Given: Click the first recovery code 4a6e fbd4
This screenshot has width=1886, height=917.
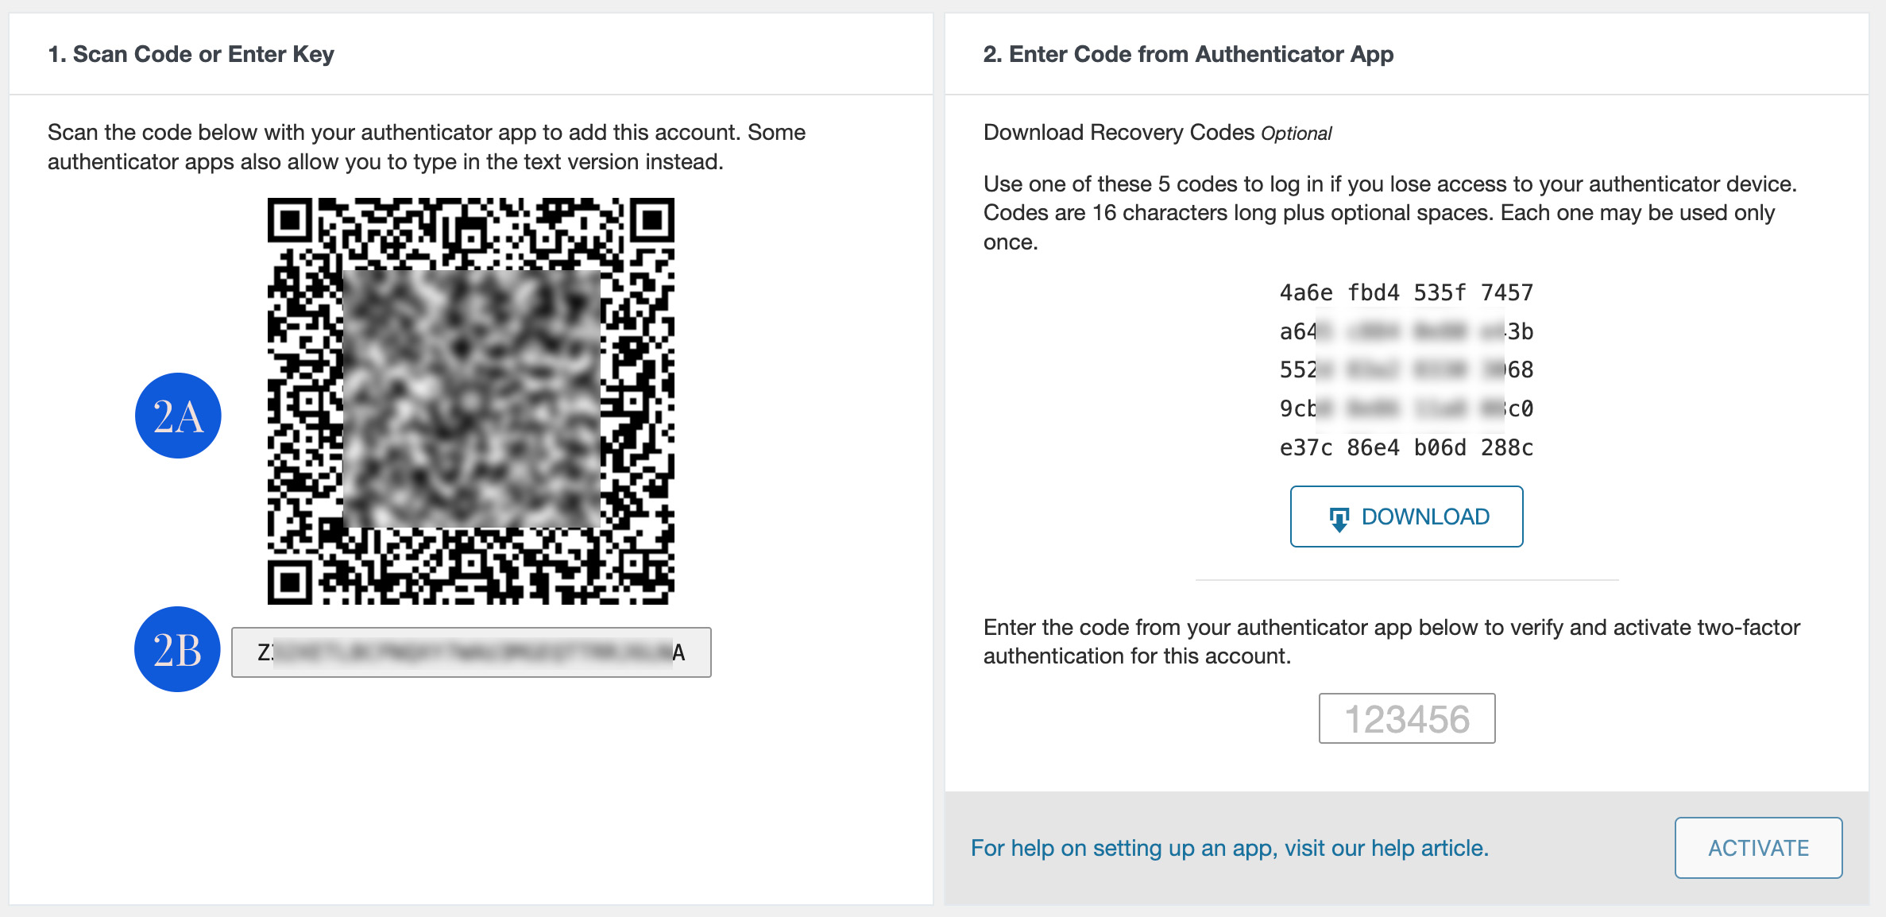Looking at the screenshot, I should (x=1406, y=292).
